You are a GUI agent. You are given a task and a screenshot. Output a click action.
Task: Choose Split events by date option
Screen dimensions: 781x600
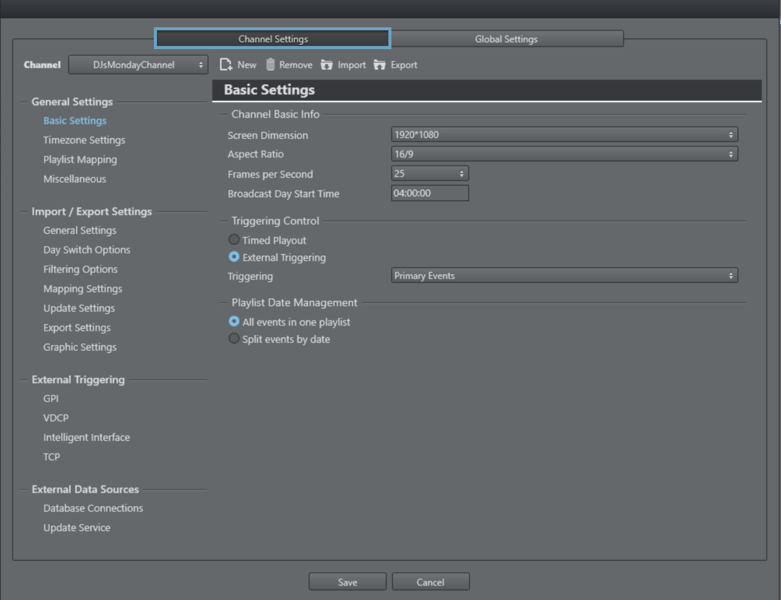pos(234,339)
